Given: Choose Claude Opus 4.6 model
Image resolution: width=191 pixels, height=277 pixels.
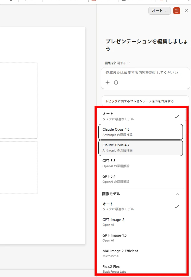Looking at the screenshot, I should point(141,132).
